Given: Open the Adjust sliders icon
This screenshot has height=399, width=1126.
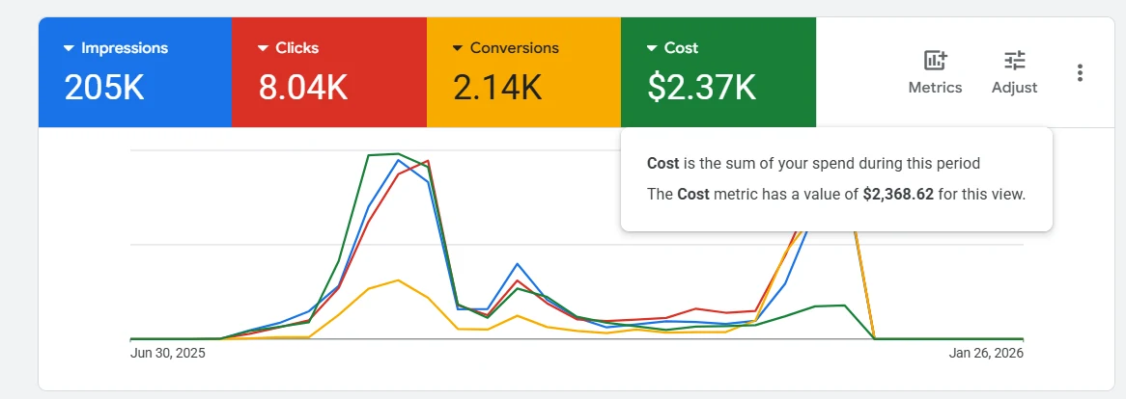Looking at the screenshot, I should [1015, 61].
